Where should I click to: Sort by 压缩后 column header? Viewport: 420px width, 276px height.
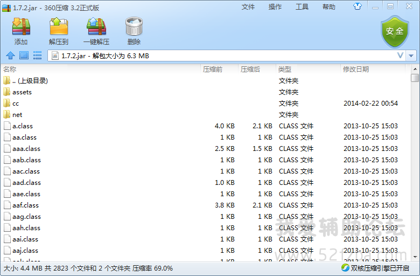250,70
